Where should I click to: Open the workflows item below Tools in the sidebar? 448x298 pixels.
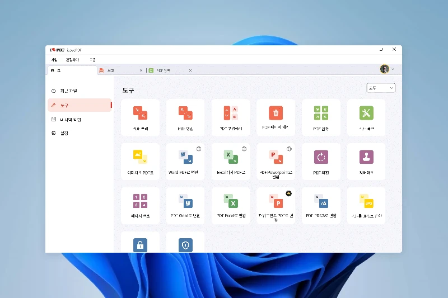(x=80, y=119)
